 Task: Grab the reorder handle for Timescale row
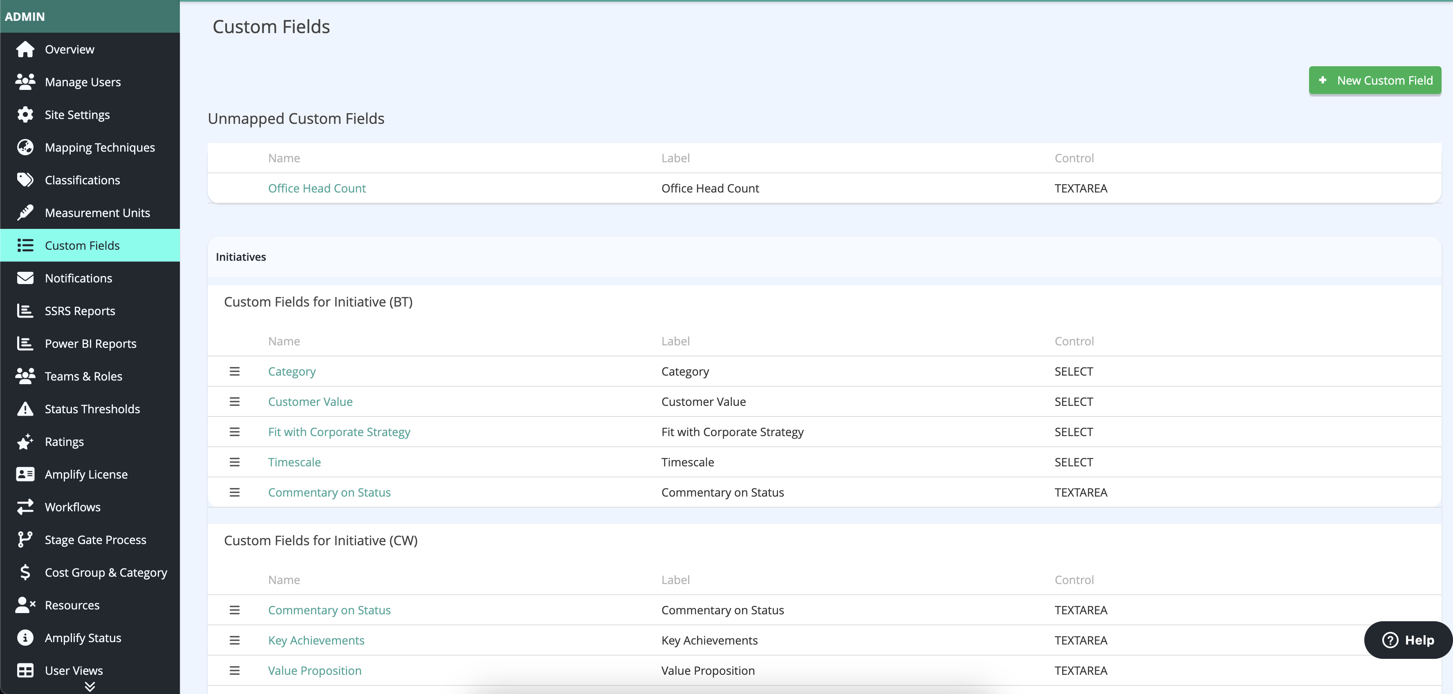point(235,462)
